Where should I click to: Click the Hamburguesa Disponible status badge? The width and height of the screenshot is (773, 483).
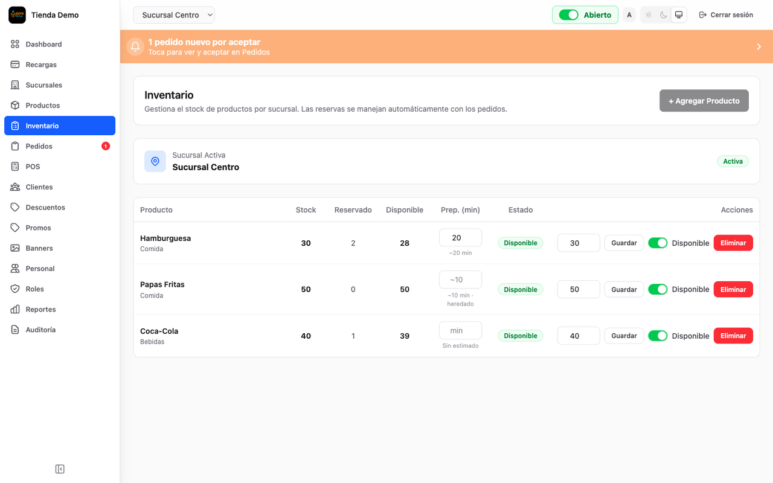[521, 243]
